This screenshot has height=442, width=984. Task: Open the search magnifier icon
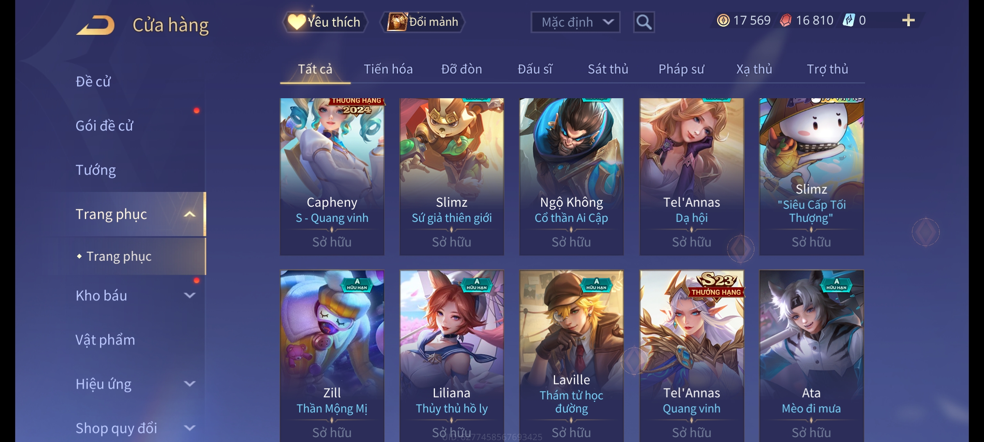644,22
